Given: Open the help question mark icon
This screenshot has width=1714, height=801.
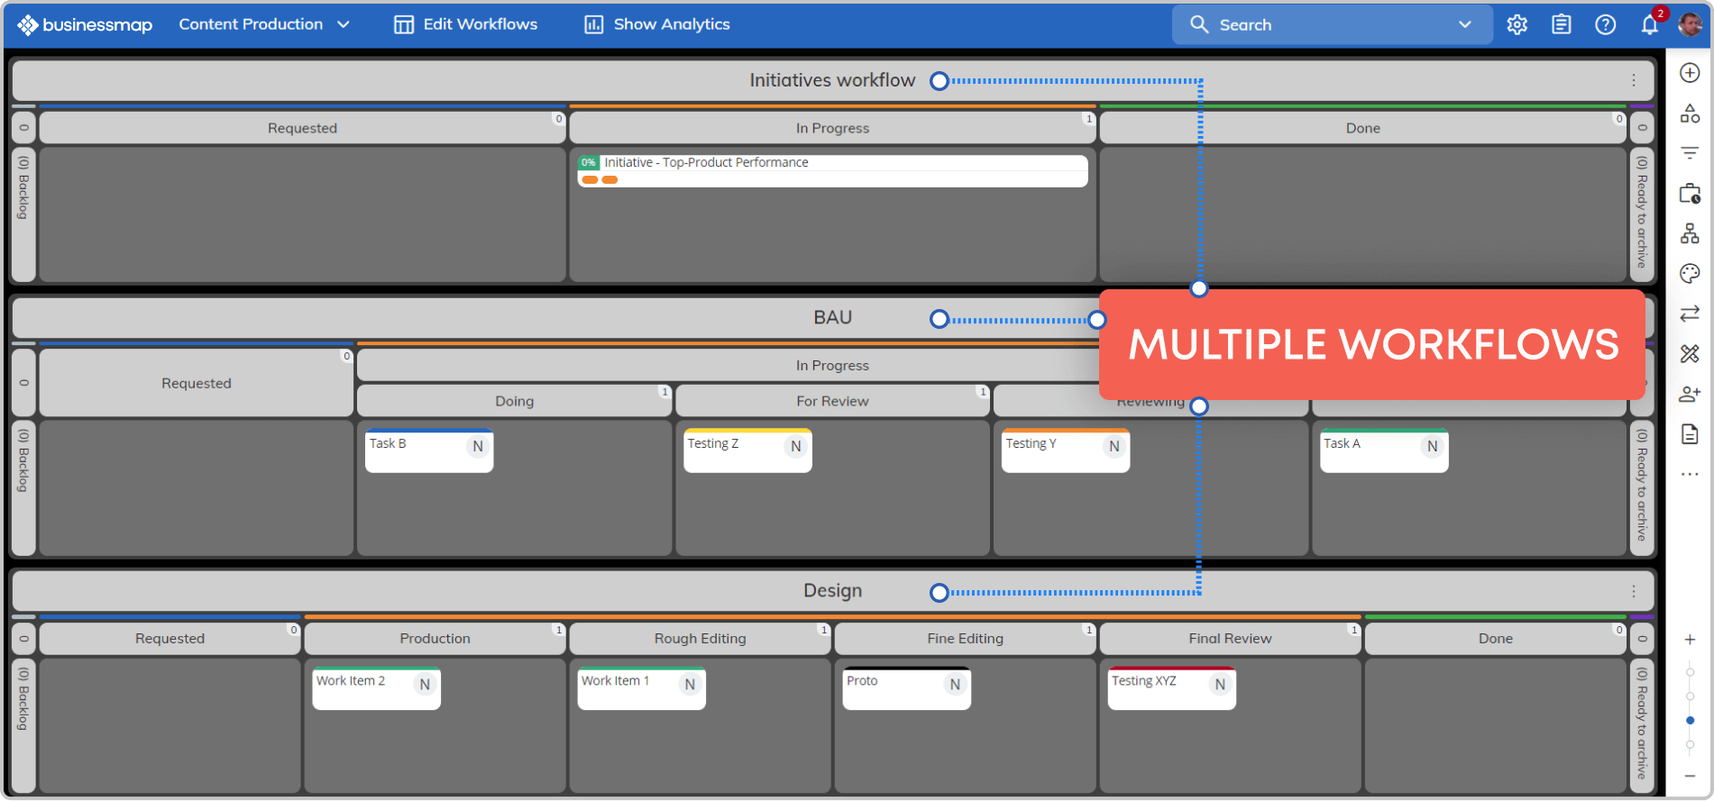Looking at the screenshot, I should pyautogui.click(x=1605, y=24).
